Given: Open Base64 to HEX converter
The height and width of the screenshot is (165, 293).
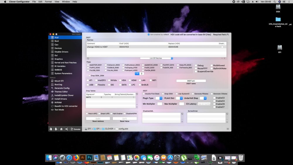Looking at the screenshot, I should tap(66, 106).
